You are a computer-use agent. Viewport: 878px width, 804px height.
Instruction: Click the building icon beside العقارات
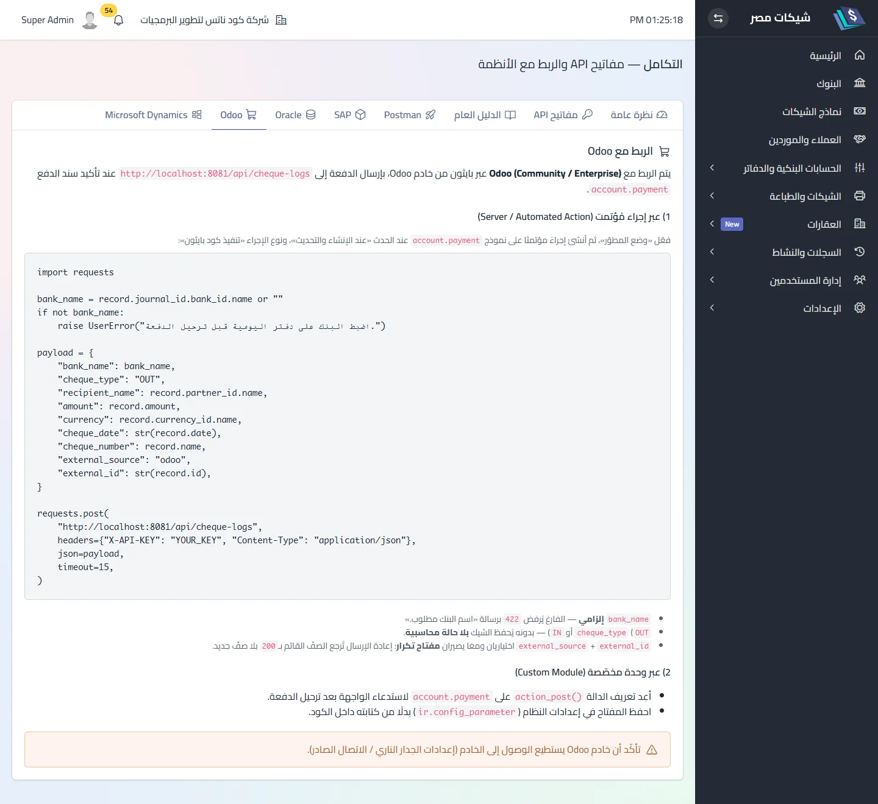tap(860, 224)
